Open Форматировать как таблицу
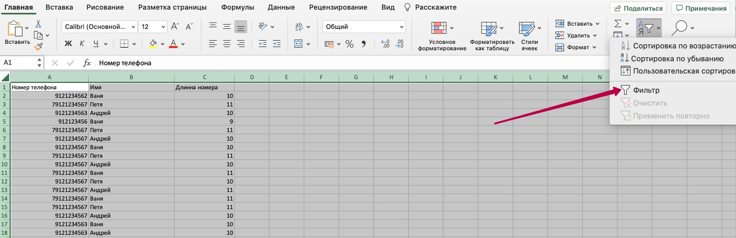Screen dimensions: 736x238 (492, 36)
